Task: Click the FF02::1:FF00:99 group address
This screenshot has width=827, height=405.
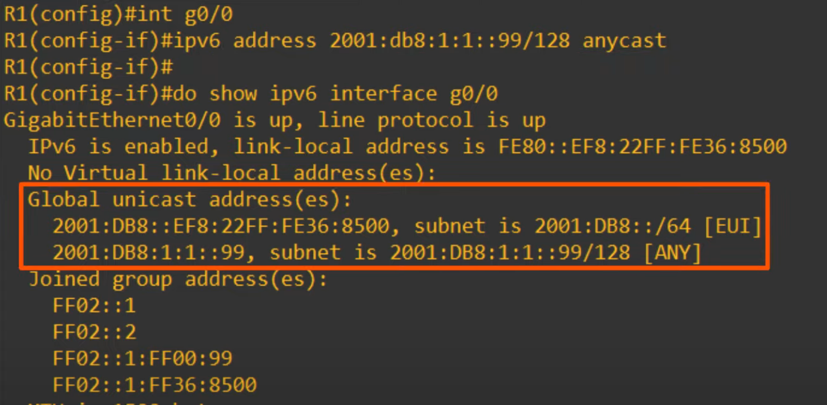Action: click(143, 359)
